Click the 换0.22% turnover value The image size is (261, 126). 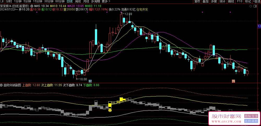pyautogui.click(x=115, y=9)
